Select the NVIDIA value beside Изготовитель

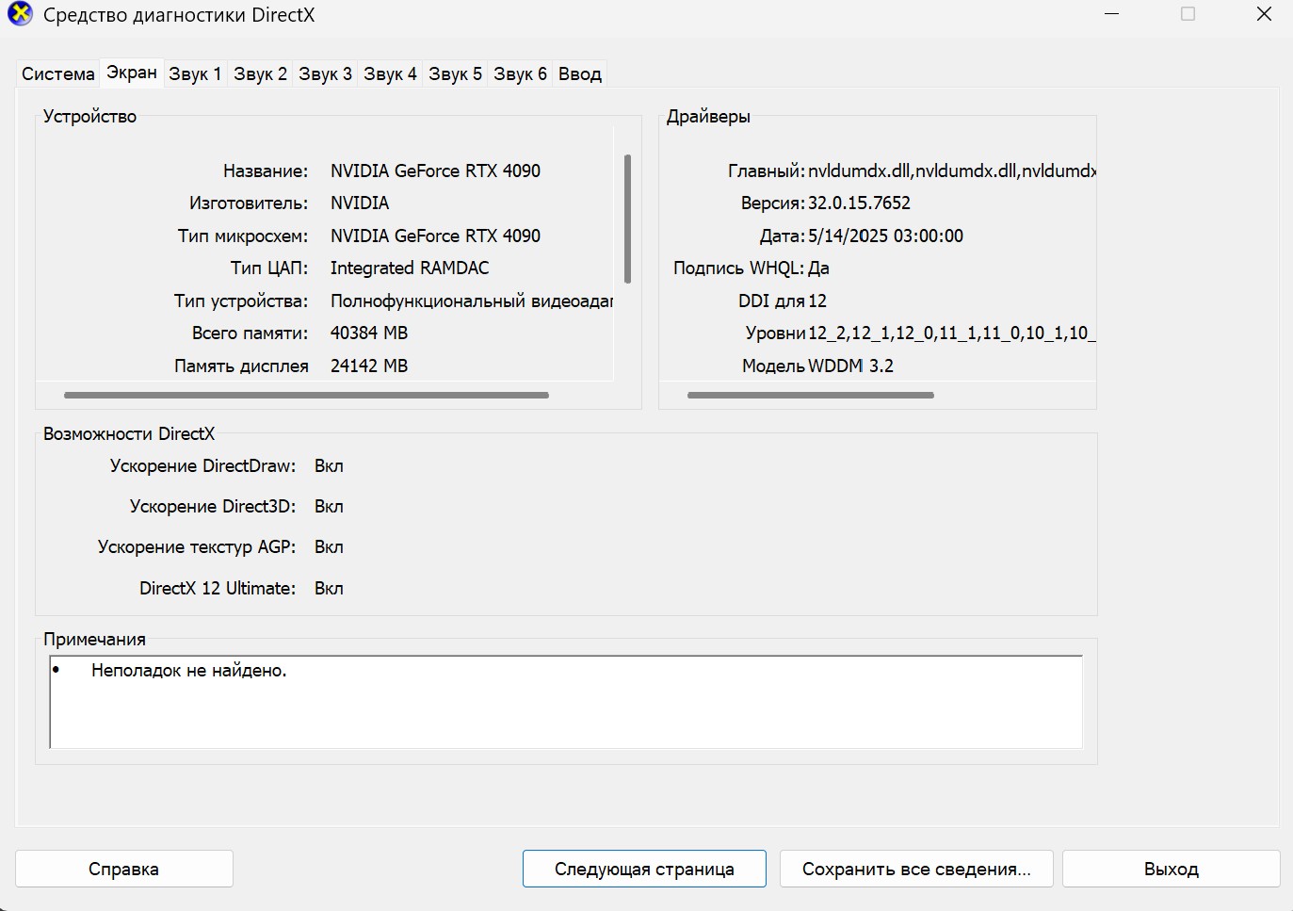point(360,203)
